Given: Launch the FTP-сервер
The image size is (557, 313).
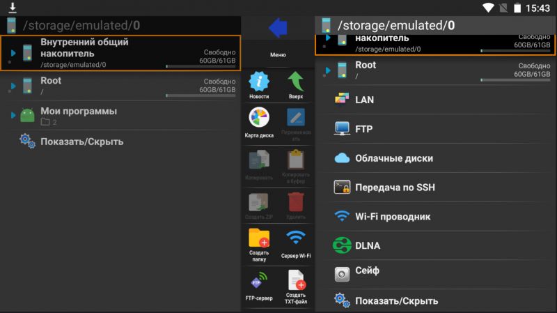Looking at the screenshot, I should 259,280.
